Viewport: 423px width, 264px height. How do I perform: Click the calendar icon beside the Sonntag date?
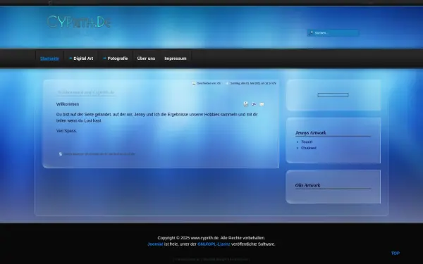227,83
